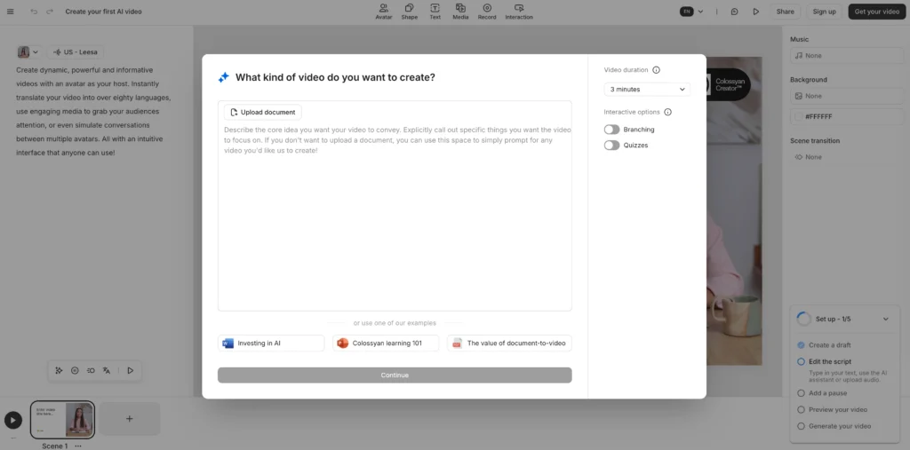
Task: Choose the Investing in AI example
Action: (271, 343)
